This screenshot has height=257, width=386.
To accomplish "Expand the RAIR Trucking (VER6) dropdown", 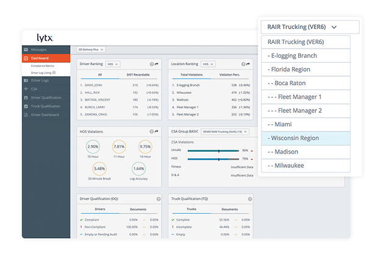I will pyautogui.click(x=310, y=27).
